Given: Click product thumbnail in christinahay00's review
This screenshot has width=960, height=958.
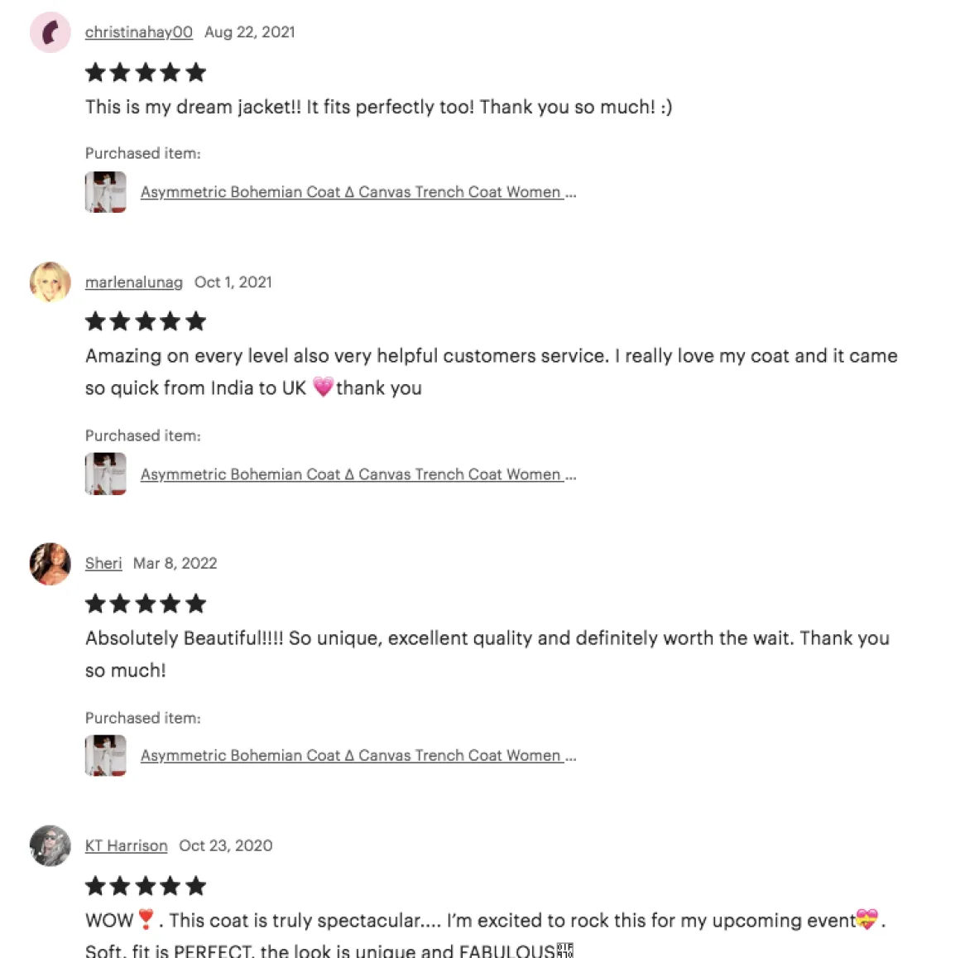Looking at the screenshot, I should coord(106,192).
